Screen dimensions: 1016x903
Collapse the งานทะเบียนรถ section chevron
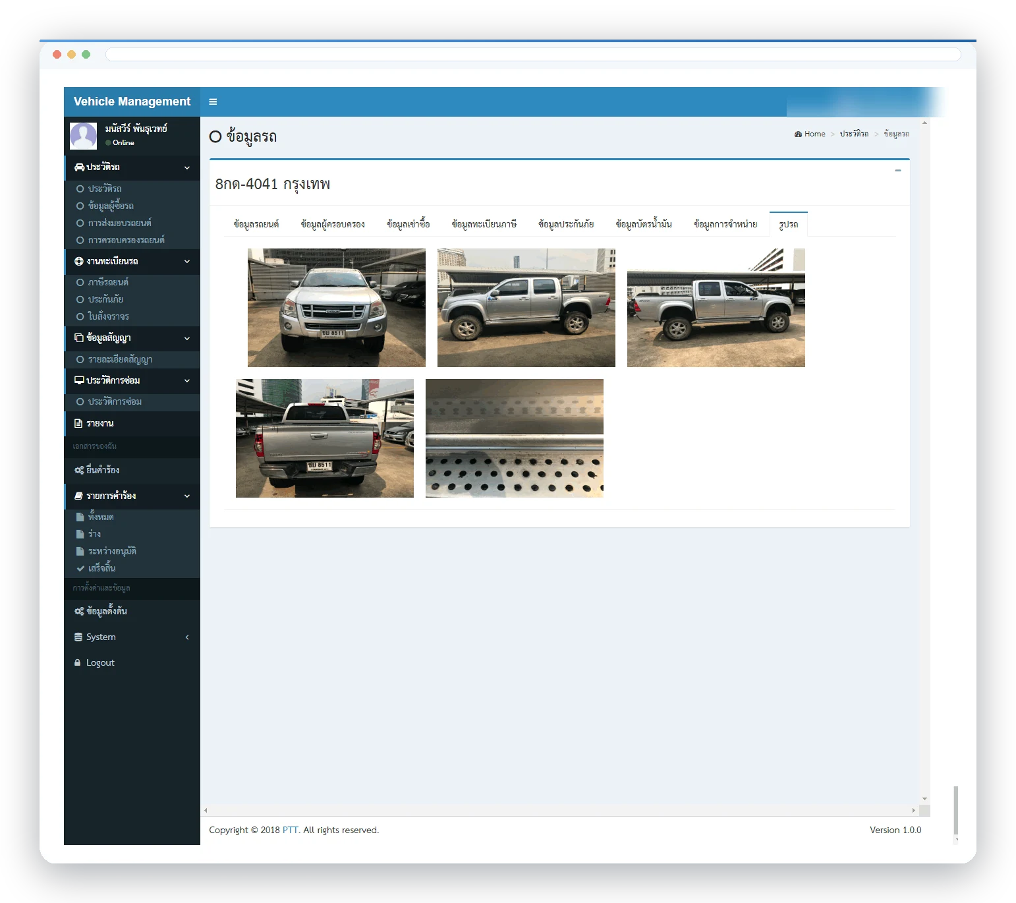click(x=187, y=262)
